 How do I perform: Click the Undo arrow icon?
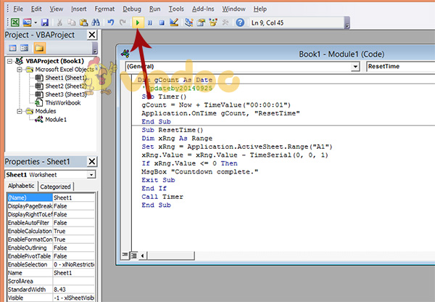pyautogui.click(x=111, y=23)
